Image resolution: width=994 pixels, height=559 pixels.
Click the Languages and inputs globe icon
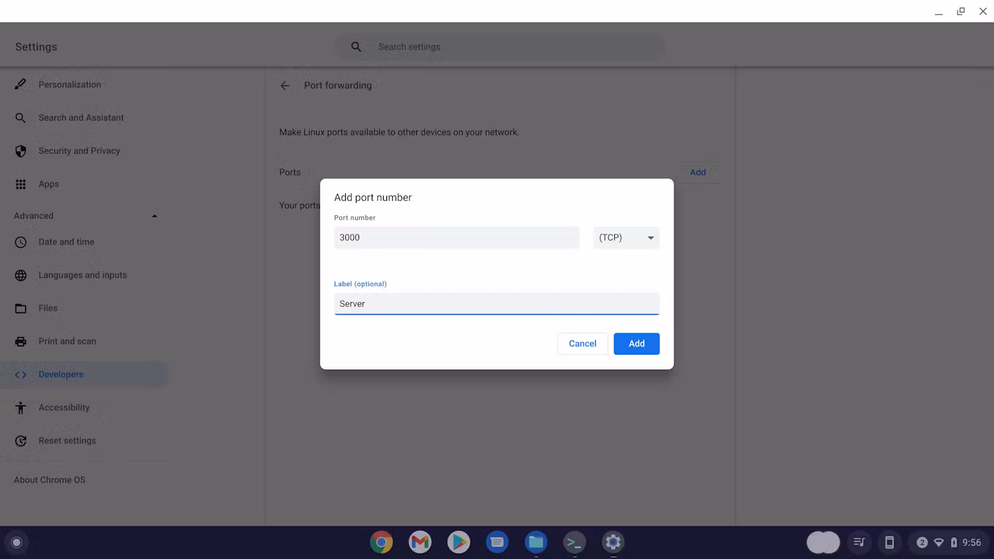click(x=21, y=275)
